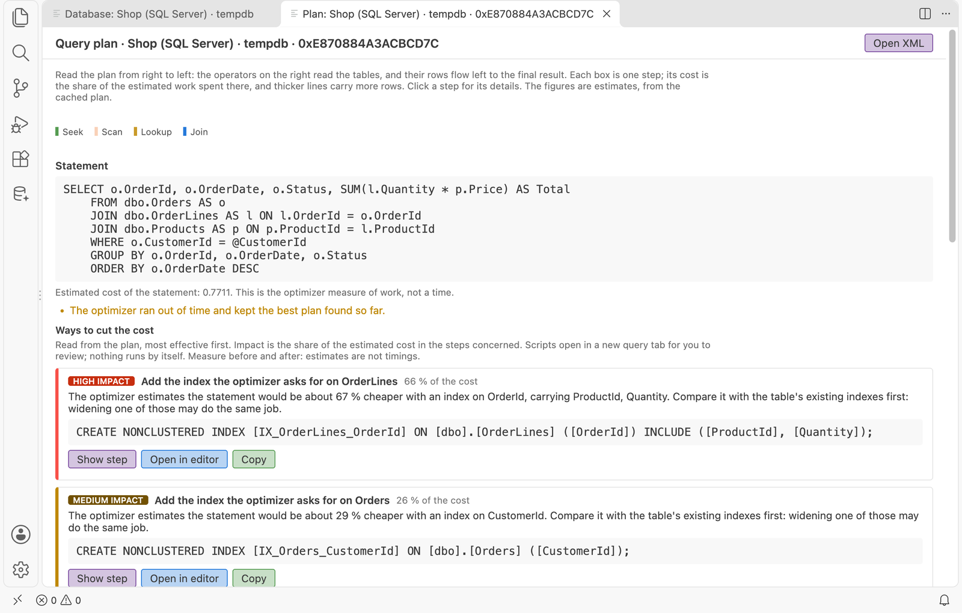Copy the OrderLines index script
The width and height of the screenshot is (962, 613).
point(254,459)
